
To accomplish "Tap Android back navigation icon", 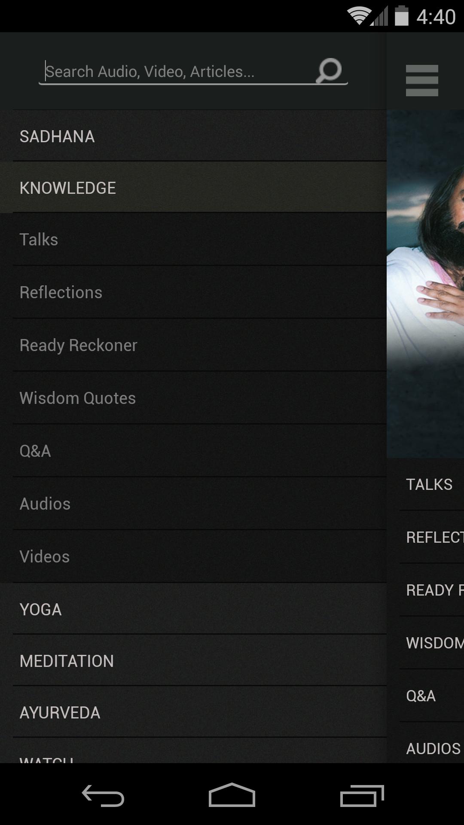I will 103,795.
